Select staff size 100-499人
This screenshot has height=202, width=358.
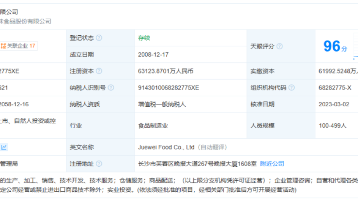(332, 126)
